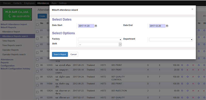Open the Shift dropdown

(100, 44)
